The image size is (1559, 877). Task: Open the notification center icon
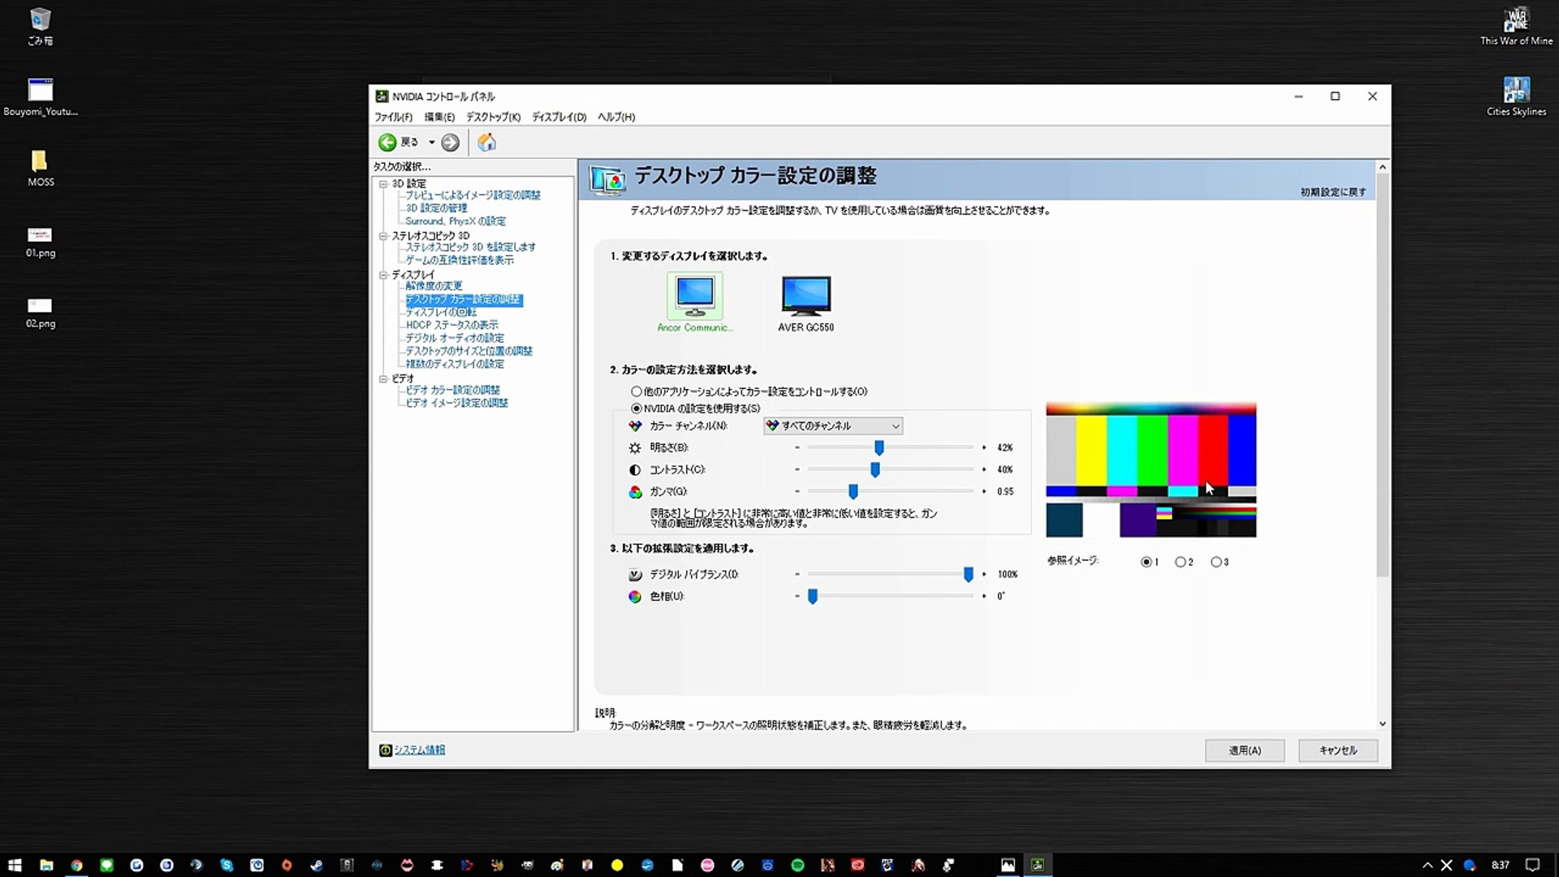pyautogui.click(x=1532, y=866)
